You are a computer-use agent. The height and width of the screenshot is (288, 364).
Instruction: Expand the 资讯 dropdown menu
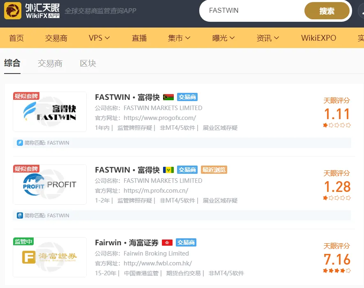[x=268, y=38]
